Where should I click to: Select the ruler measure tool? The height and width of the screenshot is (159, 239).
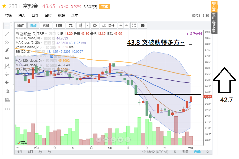tap(7, 100)
